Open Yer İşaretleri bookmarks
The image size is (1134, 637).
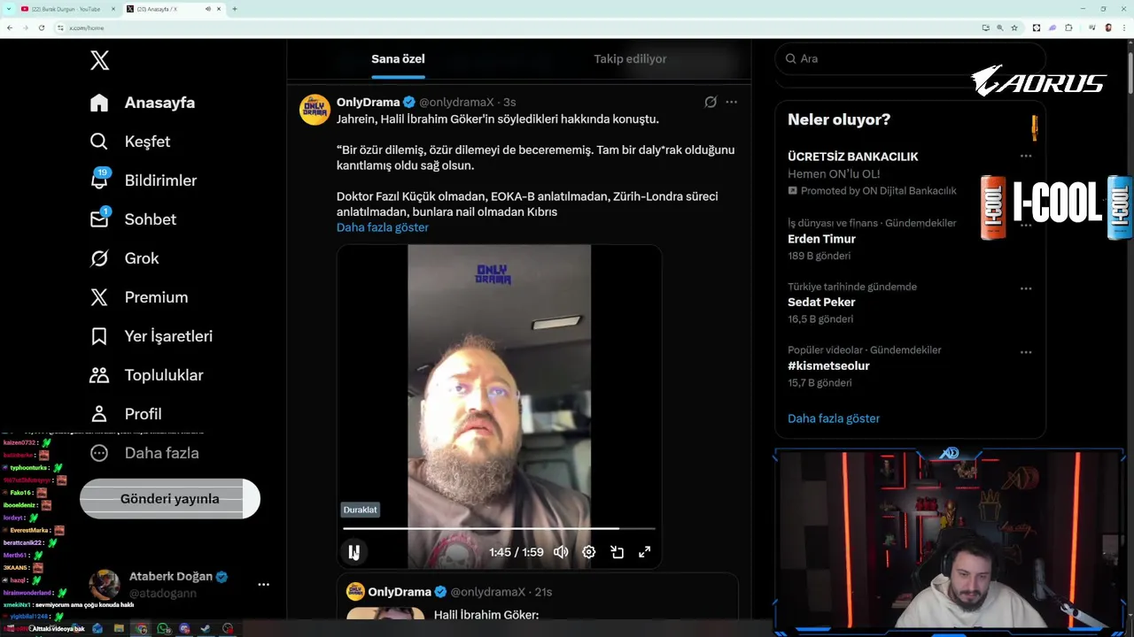151,336
